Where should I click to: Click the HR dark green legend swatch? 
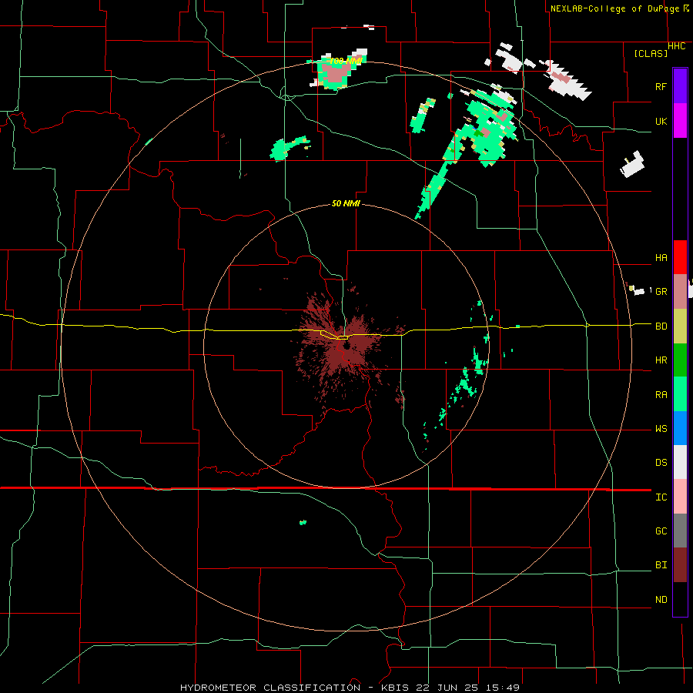[680, 360]
